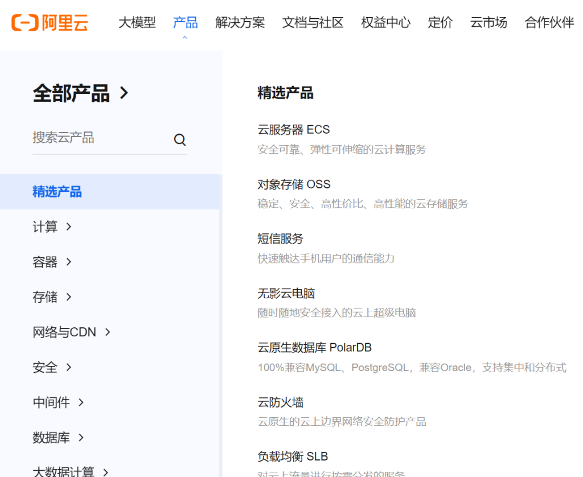Click description 安全可靠、弹性可伸缩的云计算服务
Image resolution: width=583 pixels, height=477 pixels.
[342, 150]
